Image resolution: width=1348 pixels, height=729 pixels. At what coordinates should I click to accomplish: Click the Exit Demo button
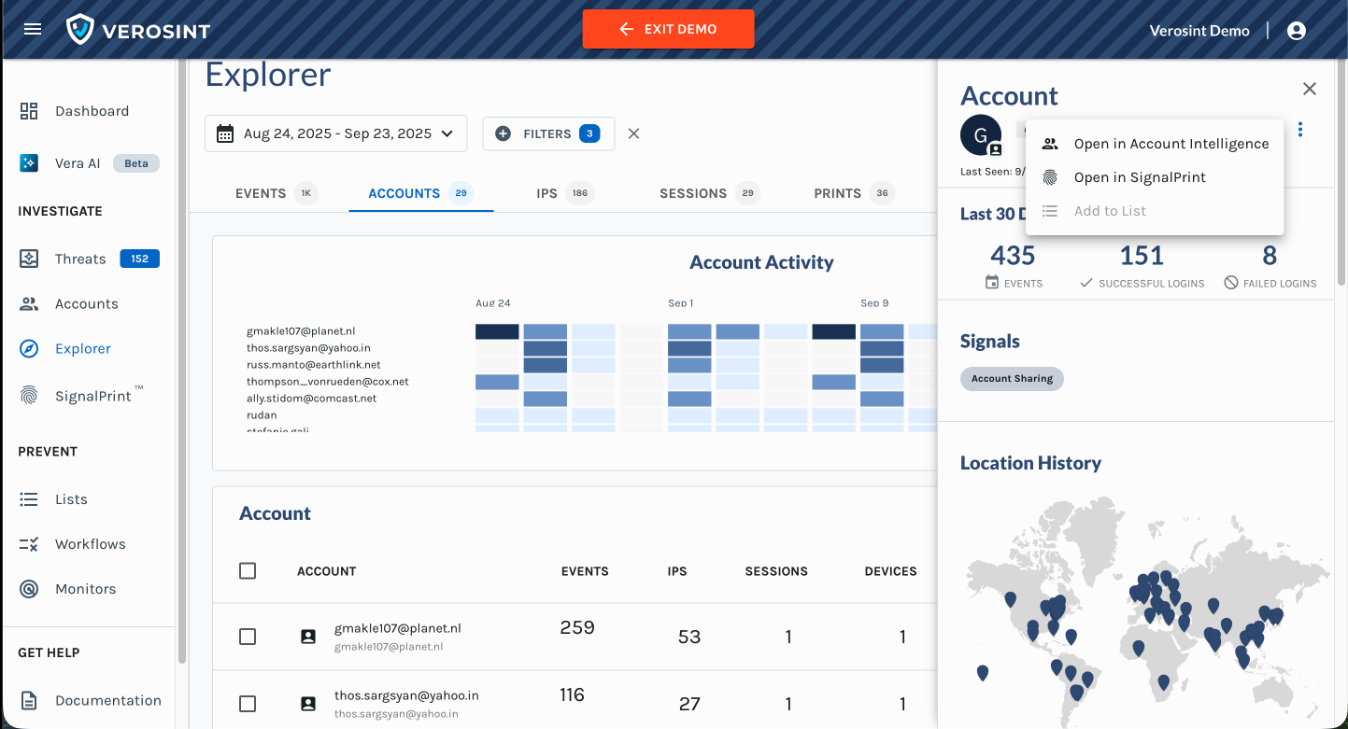pos(668,29)
